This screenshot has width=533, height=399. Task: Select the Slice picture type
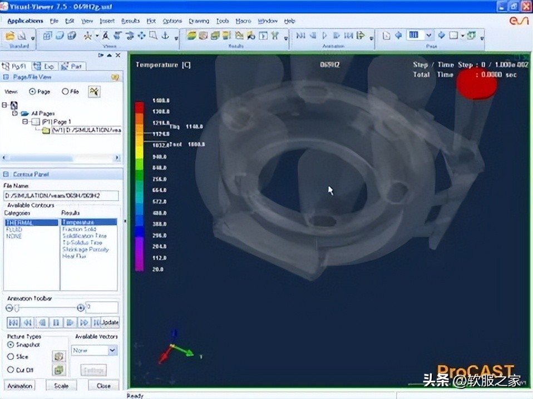[11, 357]
